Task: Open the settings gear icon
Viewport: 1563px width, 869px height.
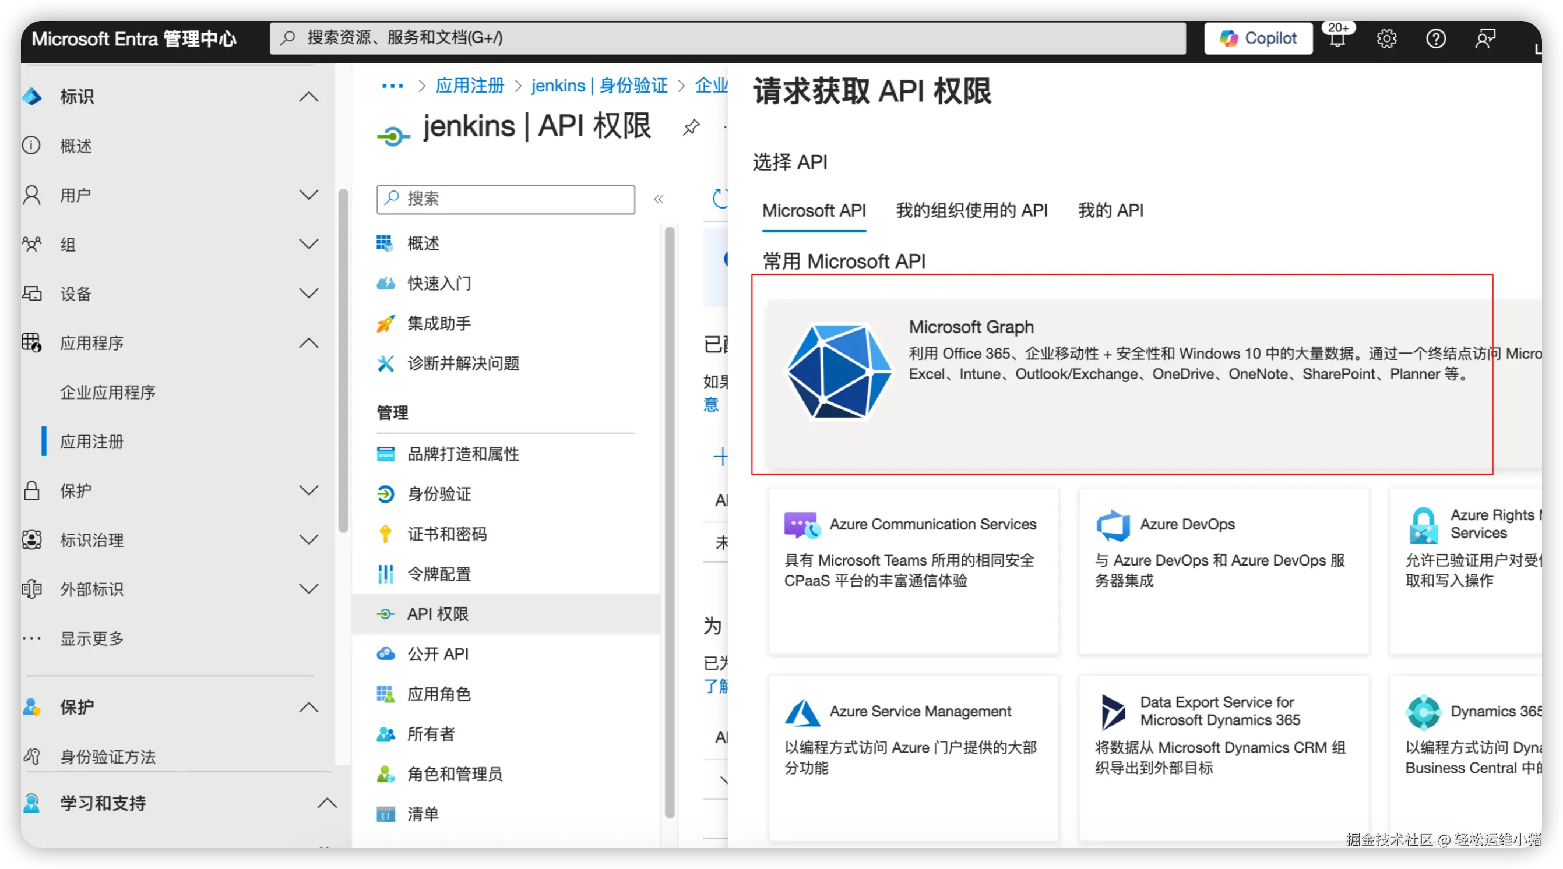Action: [1386, 39]
